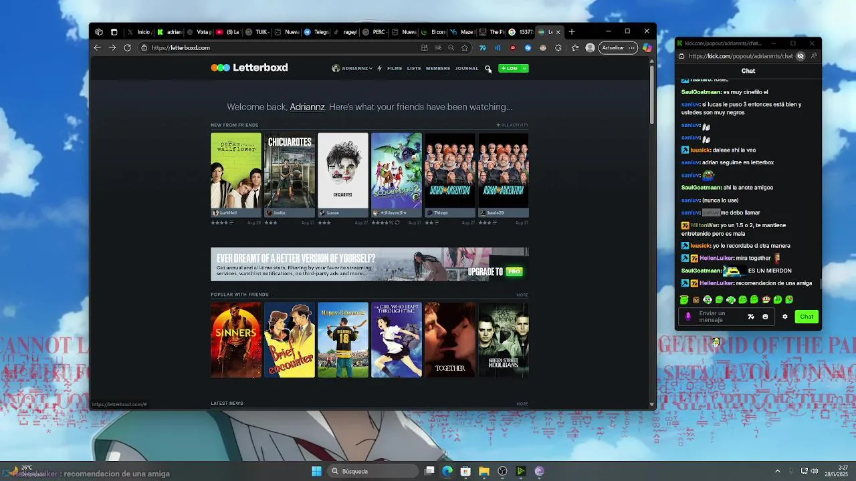Reload the Letterboxd page

[x=127, y=47]
